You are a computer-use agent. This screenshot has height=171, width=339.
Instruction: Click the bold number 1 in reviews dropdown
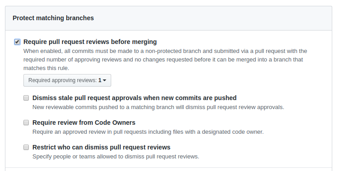(x=100, y=80)
